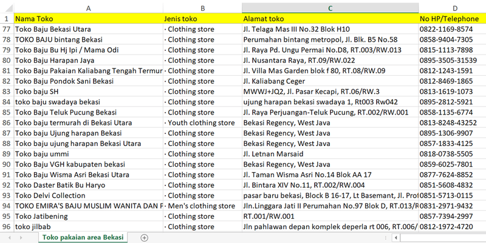Viewport: 486px width, 243px height.
Task: Select cell toko jilbab
Action: pyautogui.click(x=88, y=227)
